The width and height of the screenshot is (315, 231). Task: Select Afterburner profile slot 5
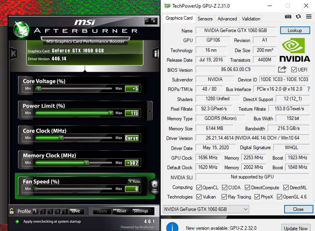tap(65, 211)
